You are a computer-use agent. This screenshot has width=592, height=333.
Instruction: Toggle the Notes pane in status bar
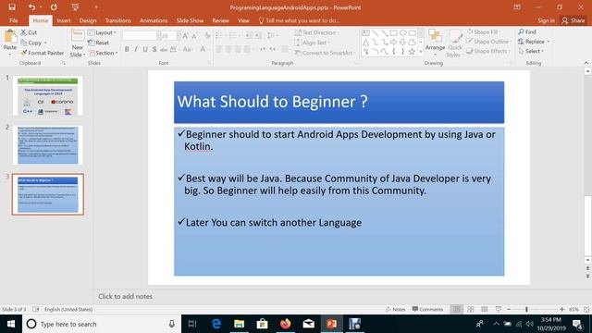click(x=395, y=309)
